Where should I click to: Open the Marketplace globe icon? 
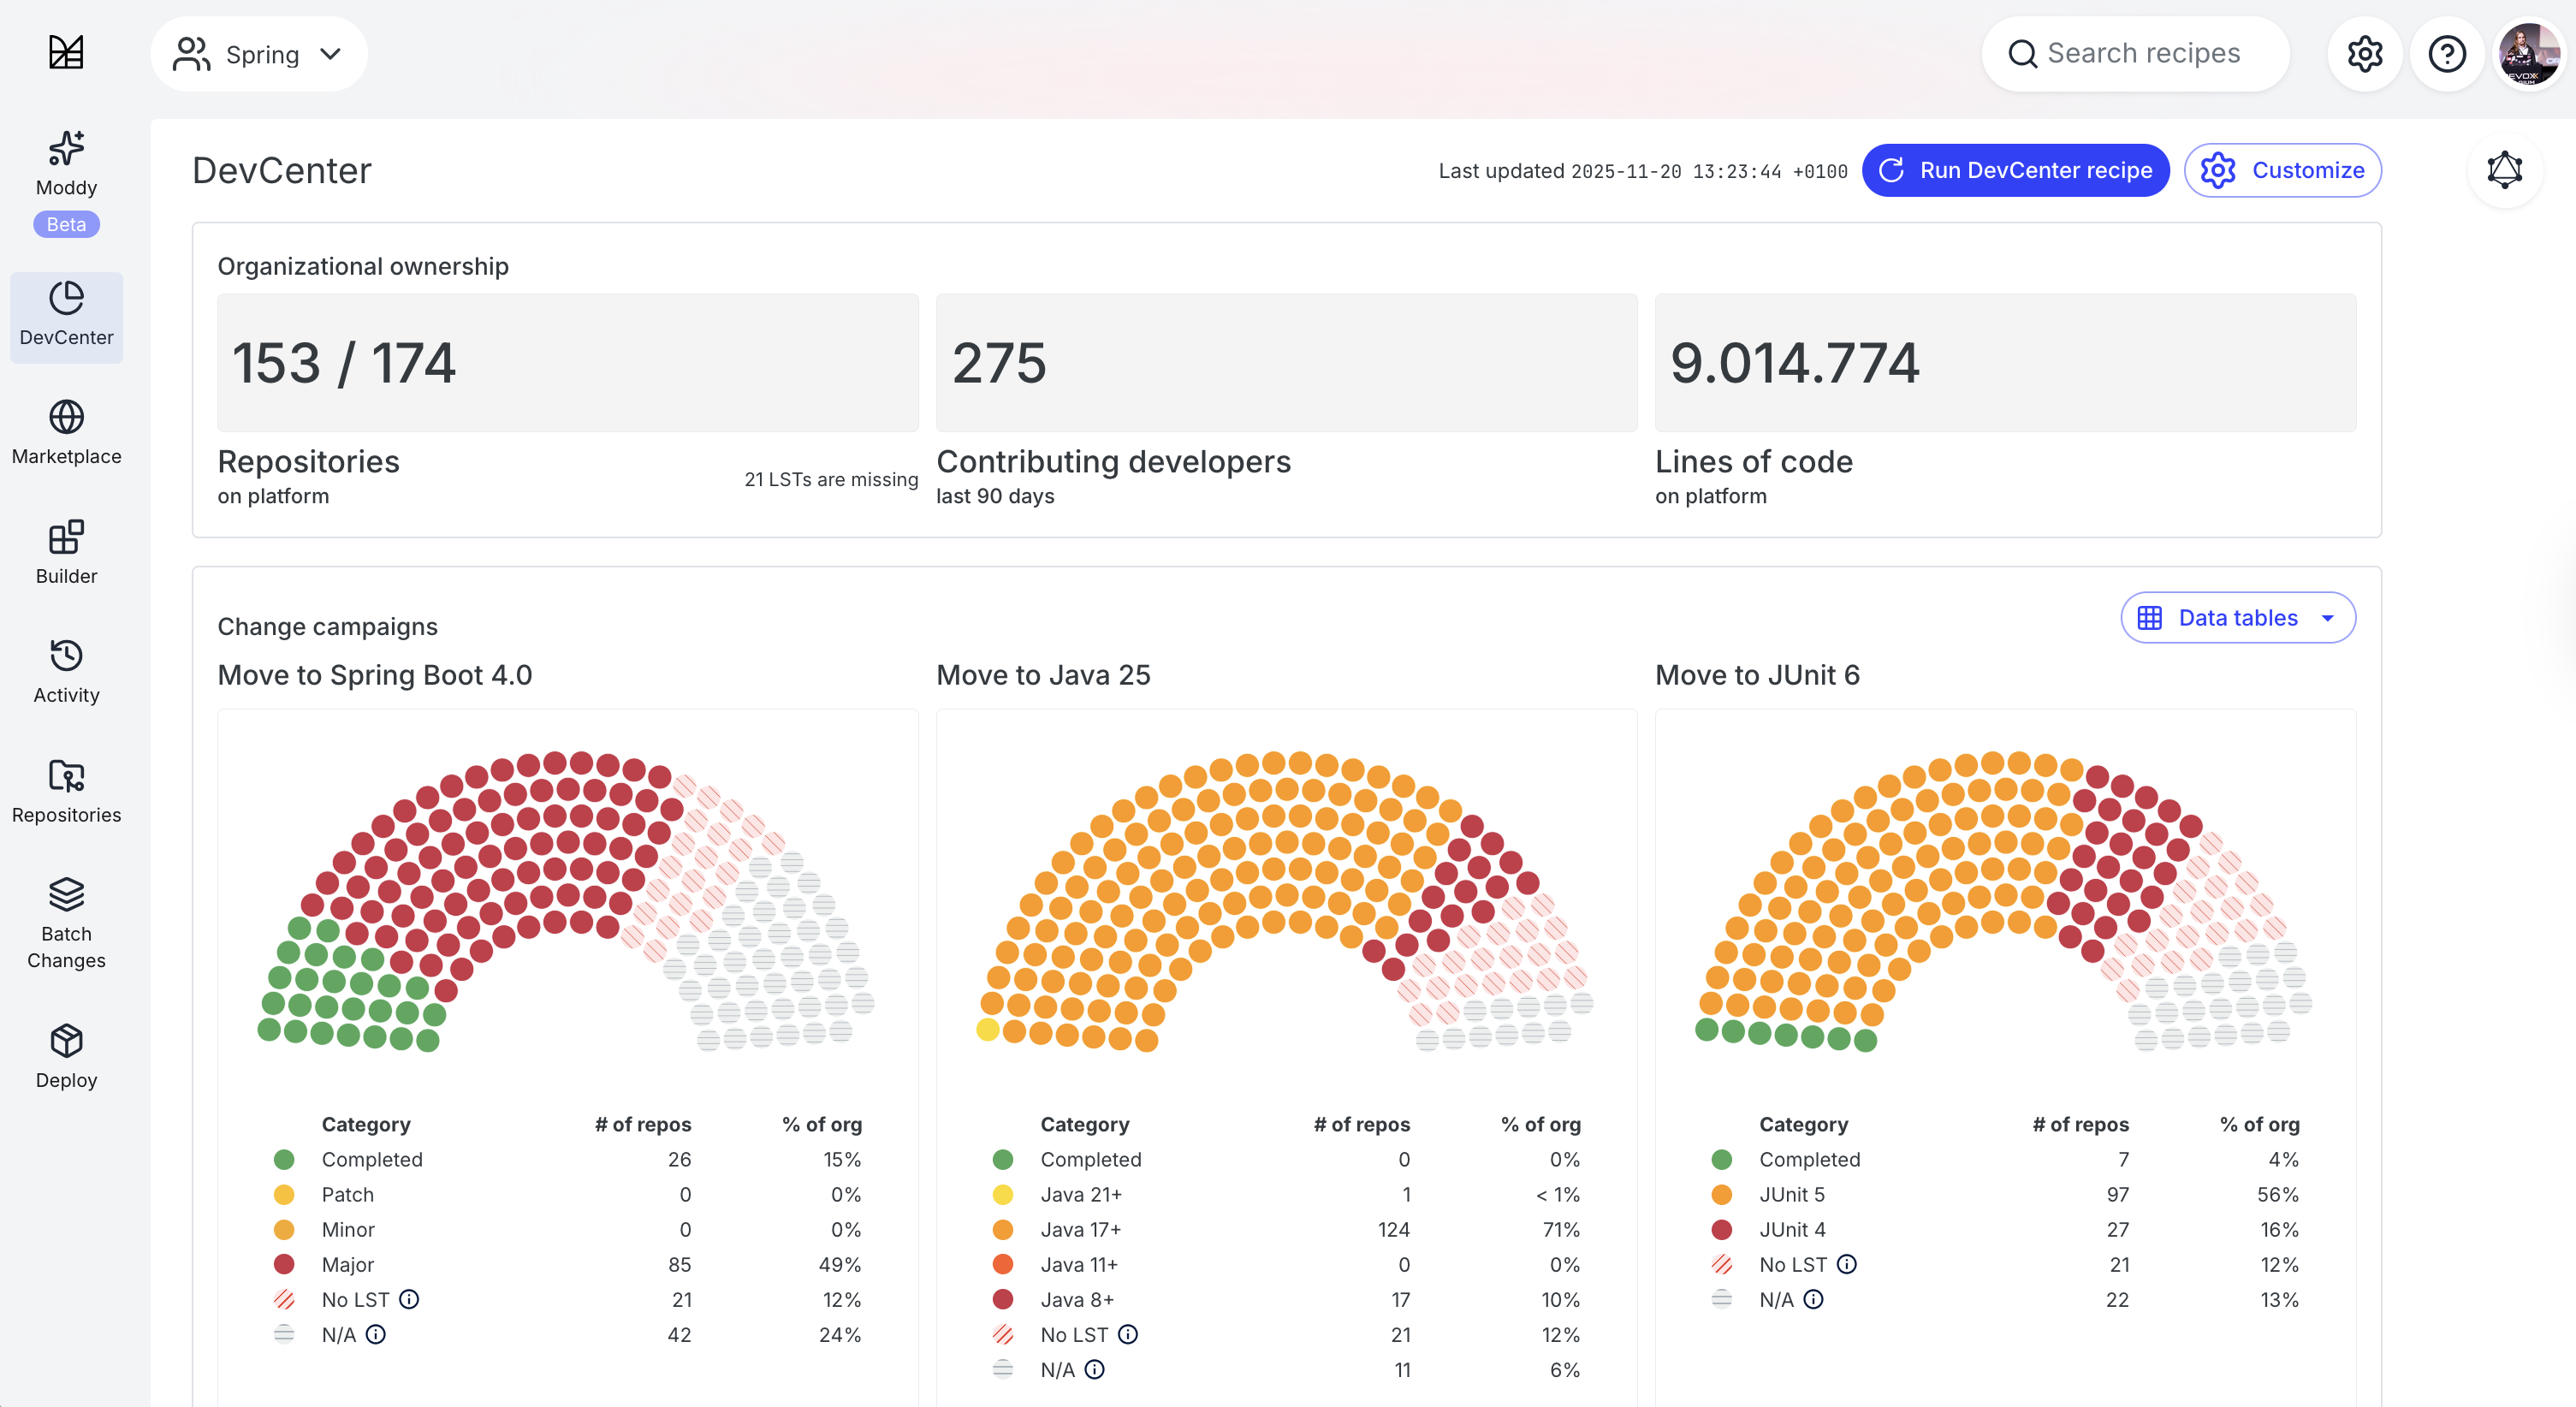pos(66,418)
